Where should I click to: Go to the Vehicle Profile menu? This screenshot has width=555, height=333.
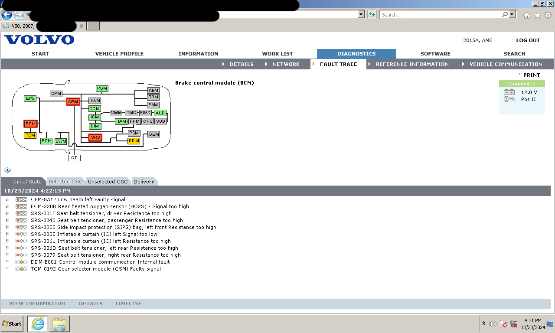(x=119, y=54)
